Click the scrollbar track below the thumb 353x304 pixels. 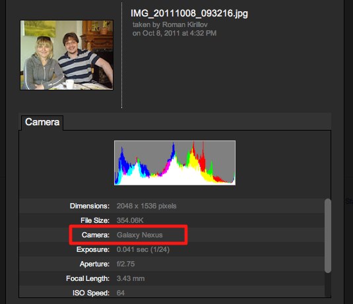[328, 285]
